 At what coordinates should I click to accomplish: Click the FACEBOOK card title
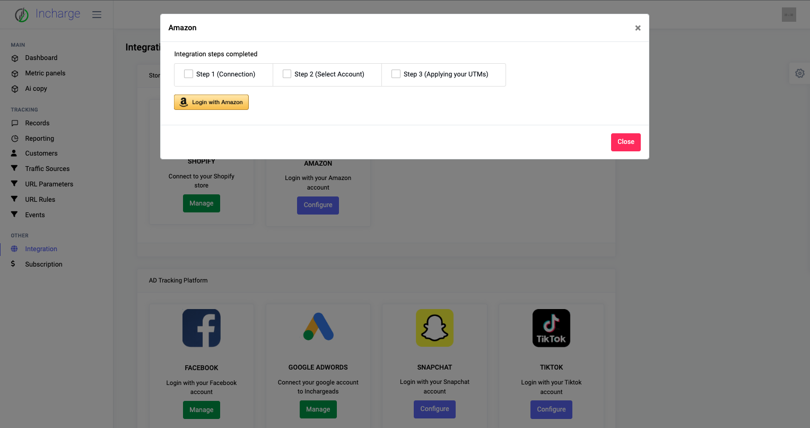202,368
